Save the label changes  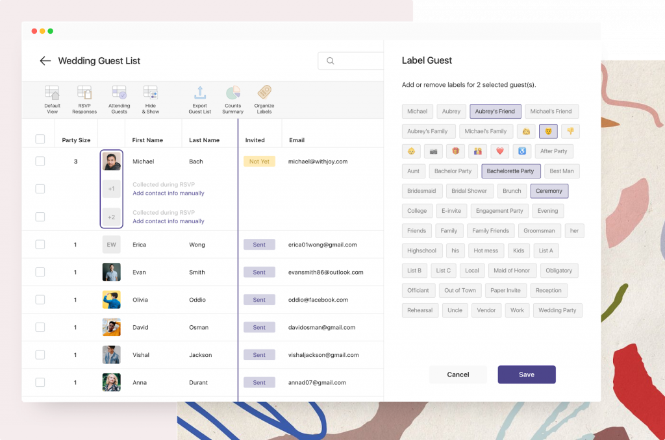pos(526,374)
